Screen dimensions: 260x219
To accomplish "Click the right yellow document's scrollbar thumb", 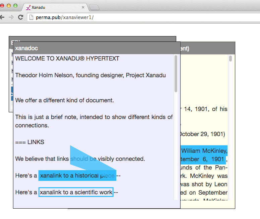I will 231,59.
